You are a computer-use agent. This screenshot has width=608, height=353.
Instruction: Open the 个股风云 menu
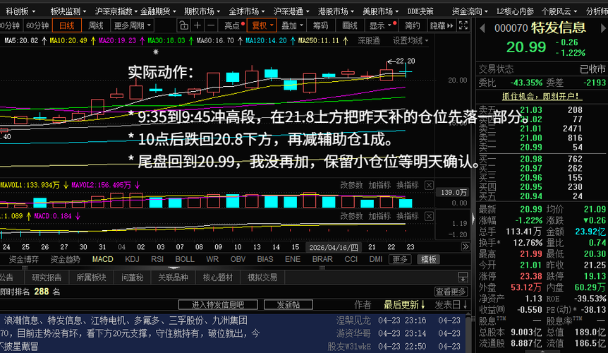pyautogui.click(x=559, y=11)
